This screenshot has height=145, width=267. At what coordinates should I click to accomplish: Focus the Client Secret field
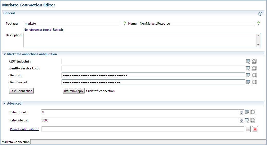point(153,82)
